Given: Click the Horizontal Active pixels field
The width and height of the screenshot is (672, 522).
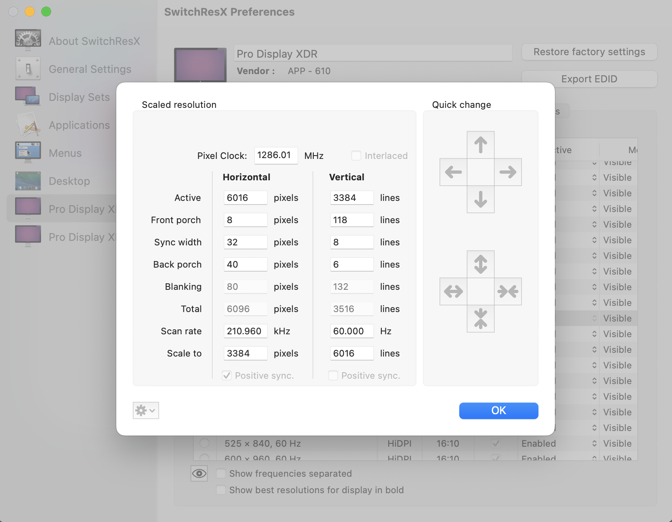Looking at the screenshot, I should pyautogui.click(x=246, y=198).
